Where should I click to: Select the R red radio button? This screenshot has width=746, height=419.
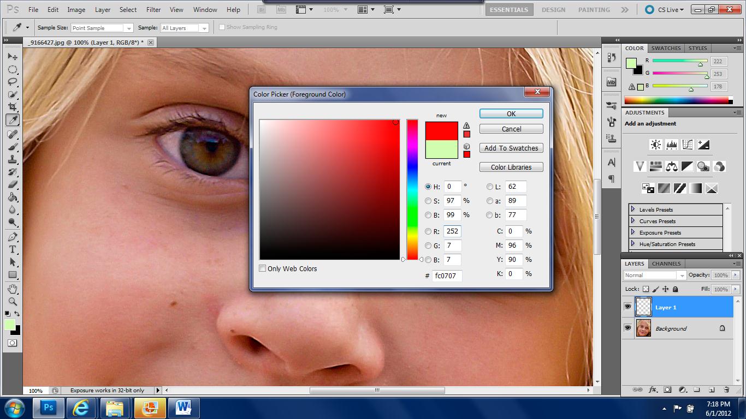pyautogui.click(x=428, y=231)
